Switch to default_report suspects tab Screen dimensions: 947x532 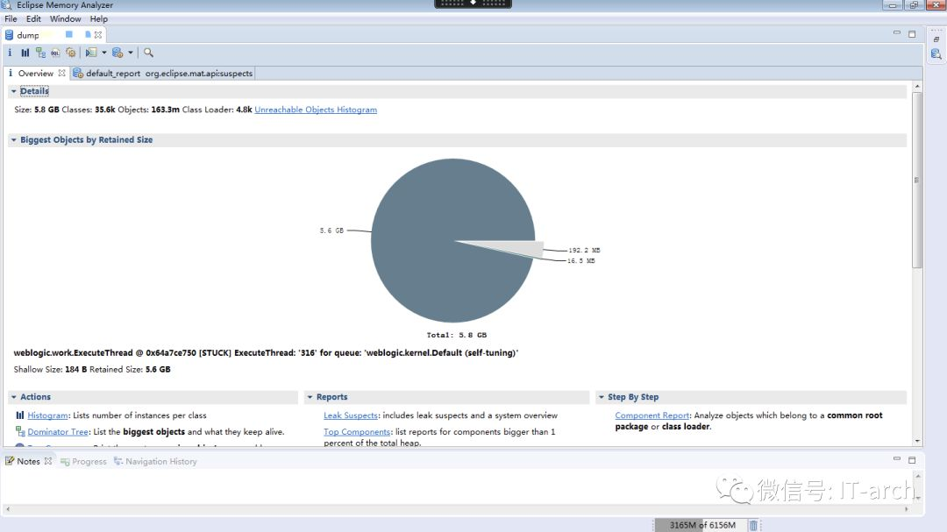pyautogui.click(x=162, y=73)
